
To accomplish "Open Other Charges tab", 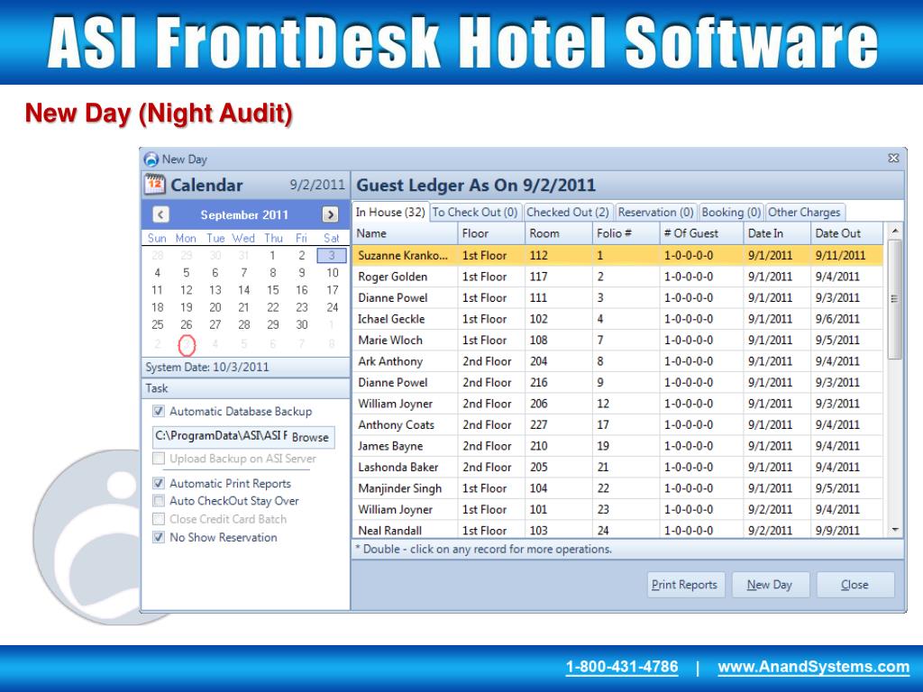I will (805, 213).
